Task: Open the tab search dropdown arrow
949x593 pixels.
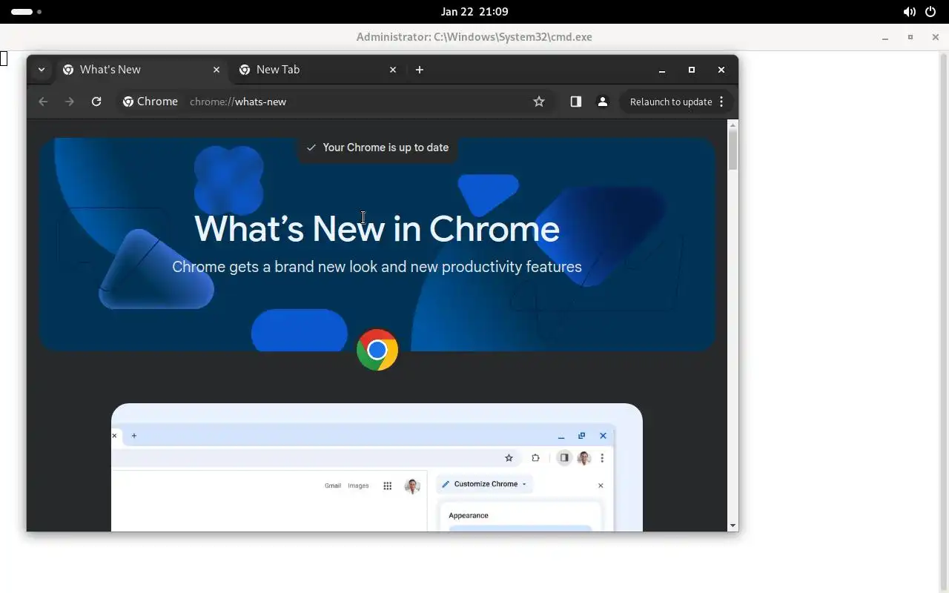Action: (x=42, y=70)
